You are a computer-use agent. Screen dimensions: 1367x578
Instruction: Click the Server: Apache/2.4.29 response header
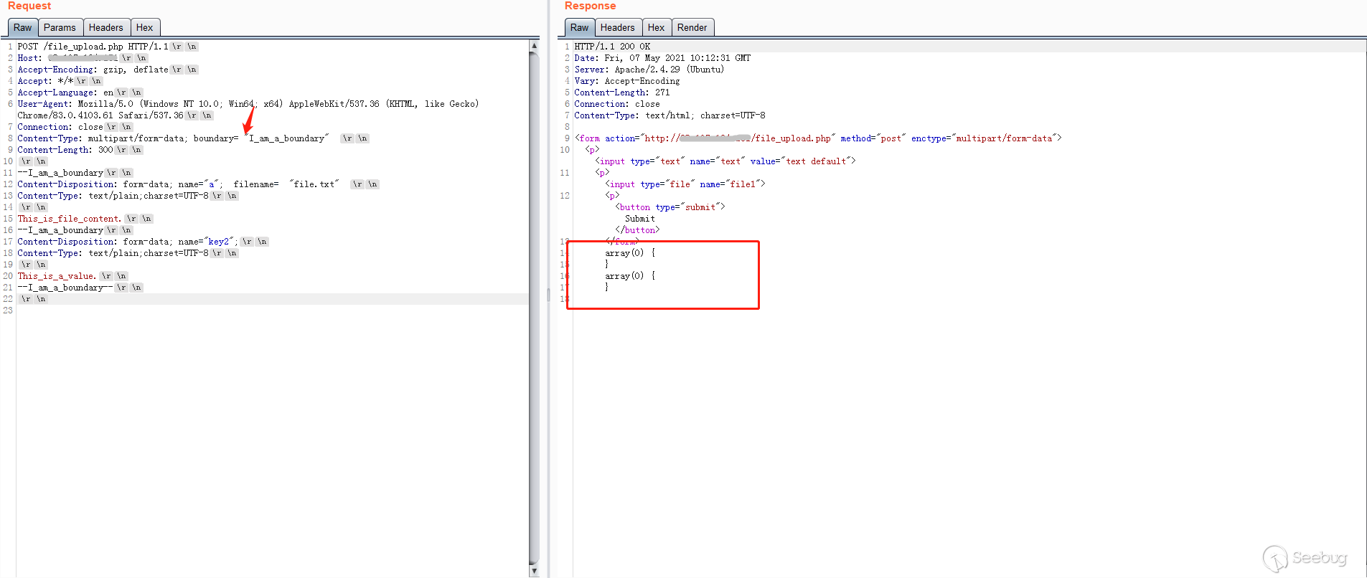pos(649,70)
